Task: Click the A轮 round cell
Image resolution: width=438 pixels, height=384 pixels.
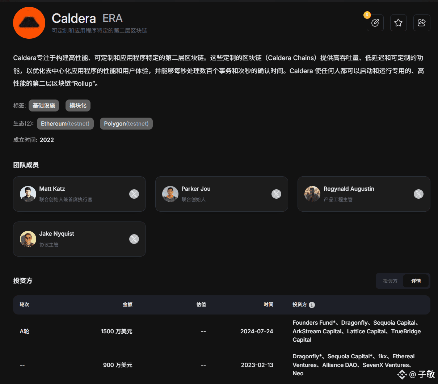Action: point(24,331)
